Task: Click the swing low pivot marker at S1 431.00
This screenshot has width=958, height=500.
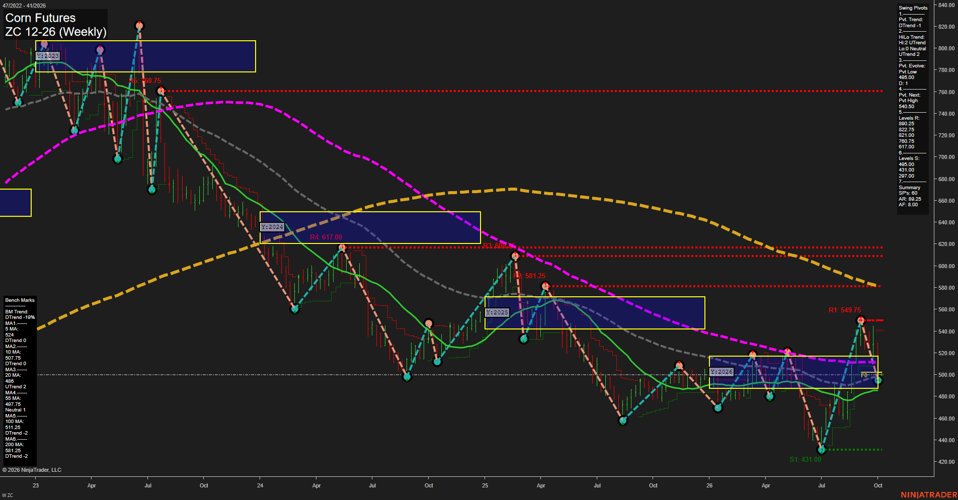Action: point(822,450)
